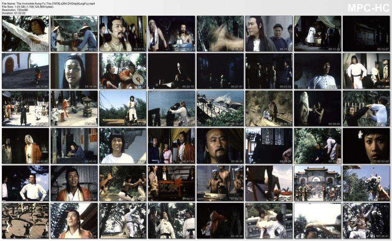Choose the 01:03:53 thumbnail
Screen dimensions: 392x241
269,183
